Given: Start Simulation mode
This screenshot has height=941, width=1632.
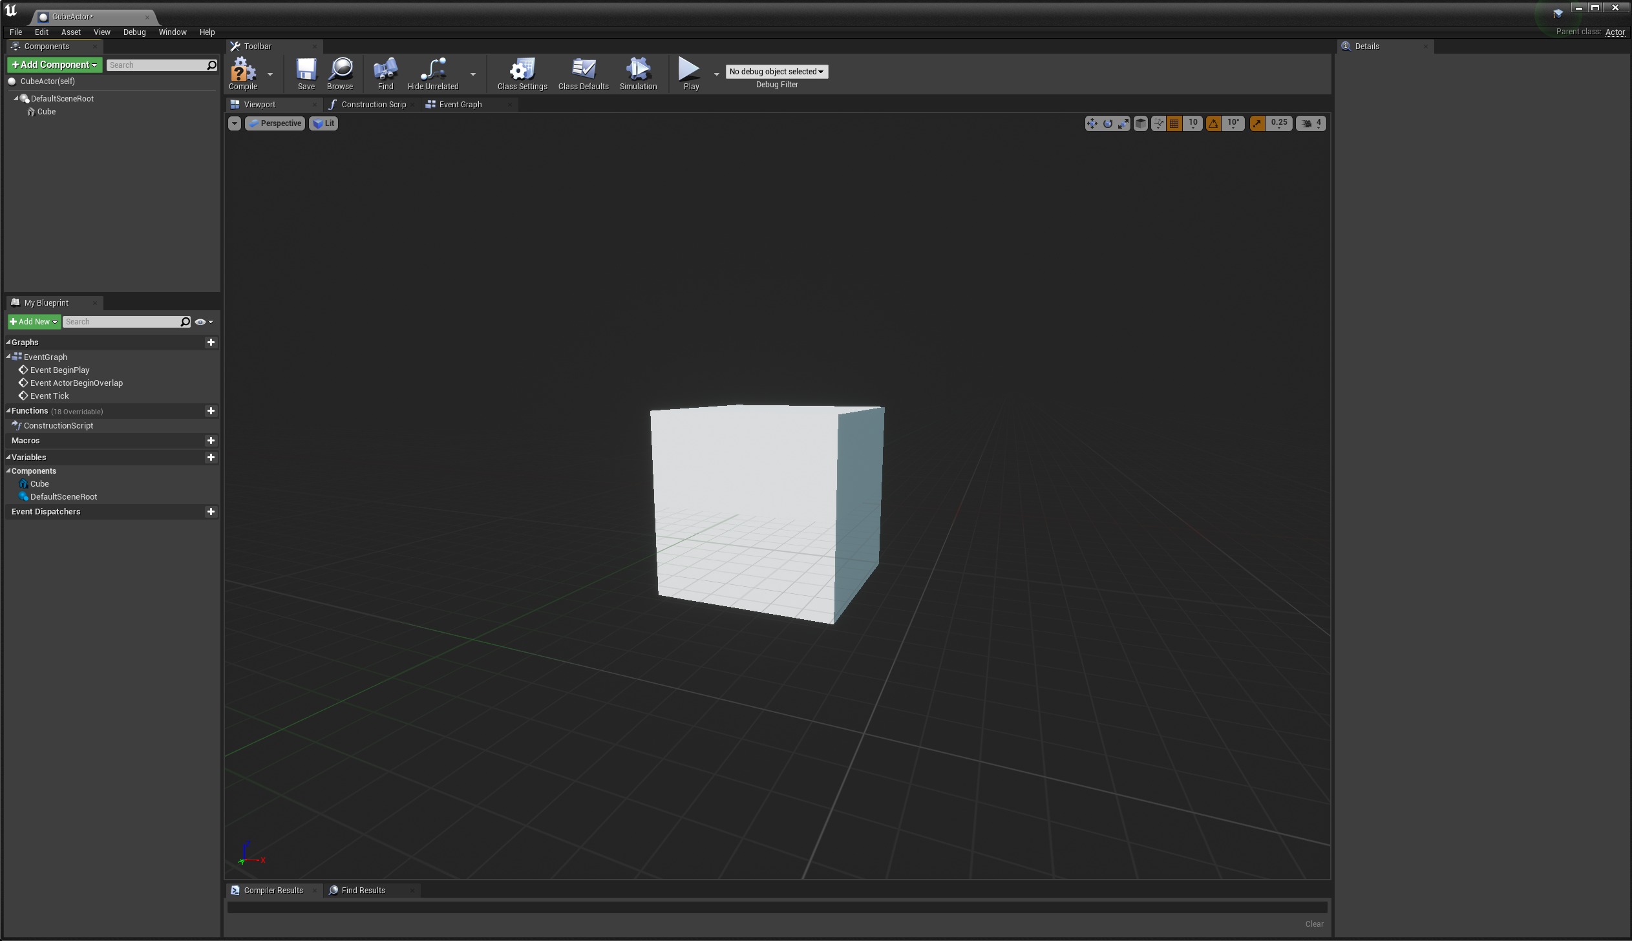Looking at the screenshot, I should tap(638, 73).
